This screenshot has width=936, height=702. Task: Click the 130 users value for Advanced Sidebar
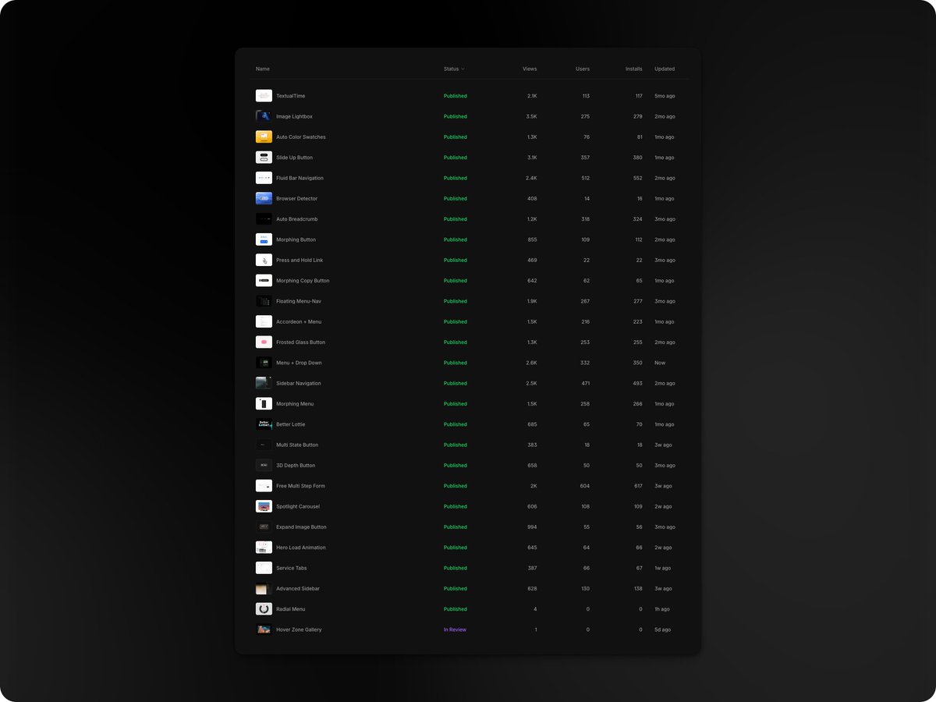[585, 589]
